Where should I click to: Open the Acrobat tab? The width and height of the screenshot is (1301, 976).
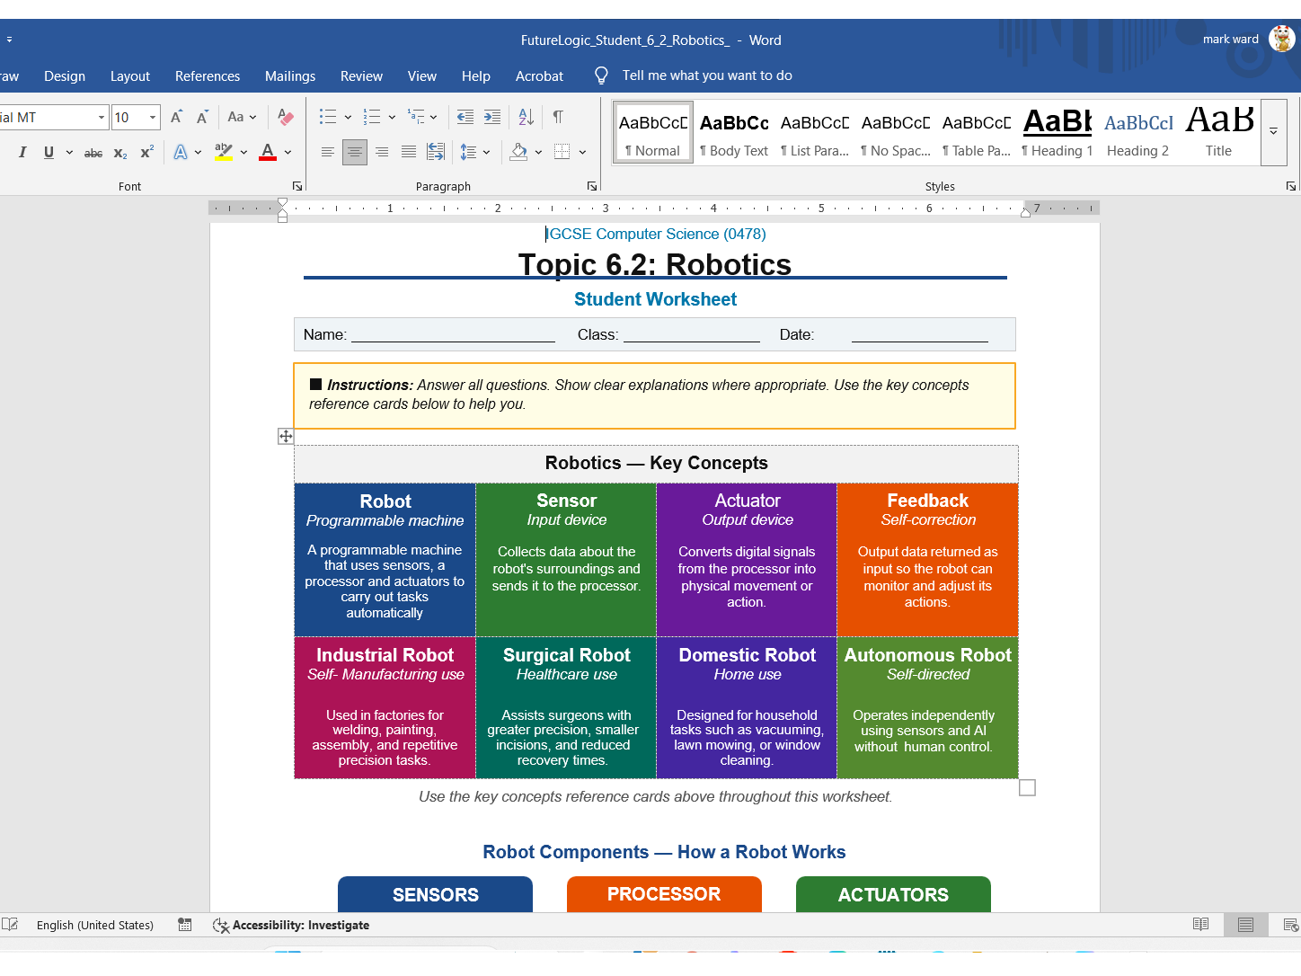pyautogui.click(x=539, y=76)
